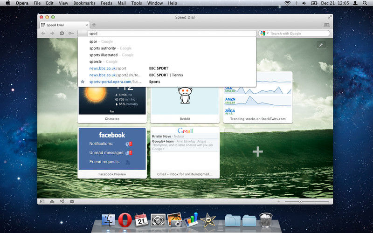The height and width of the screenshot is (233, 373).
Task: Pick the bookmarked sports-portal.opera.com suggestion
Action: (115, 82)
